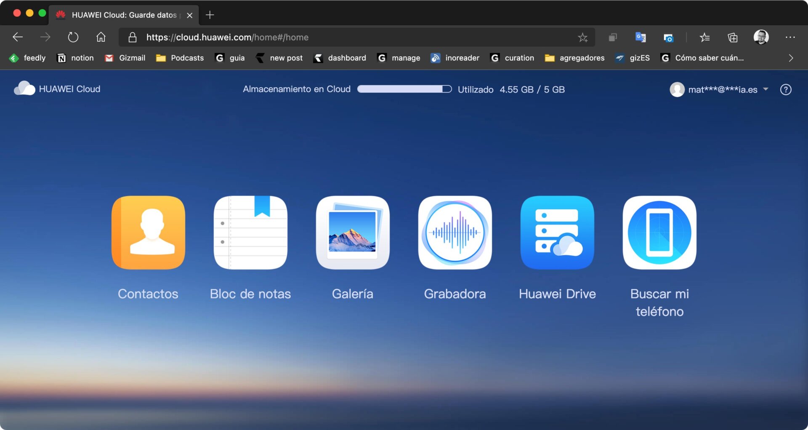Show more bookmarks with chevron arrow
This screenshot has width=808, height=430.
791,58
